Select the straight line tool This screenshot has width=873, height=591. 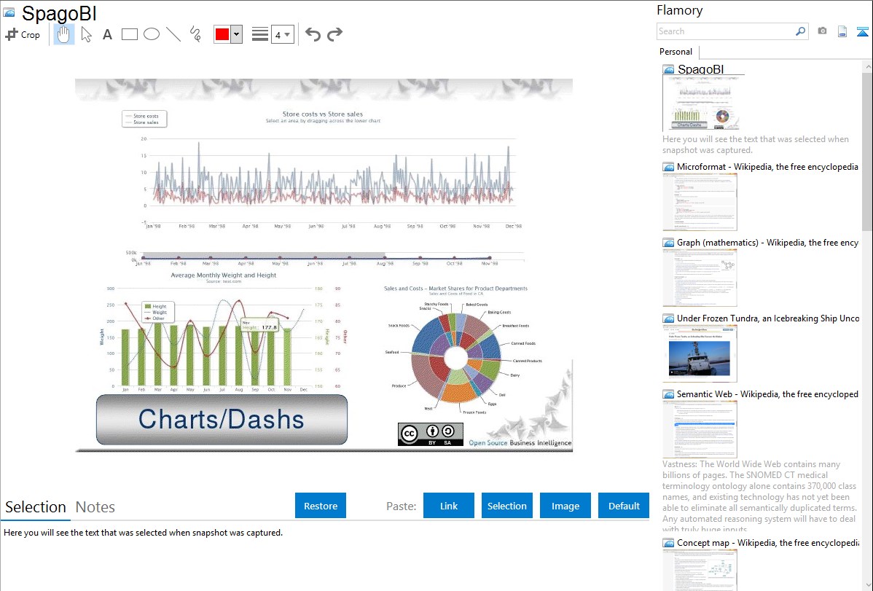coord(173,34)
